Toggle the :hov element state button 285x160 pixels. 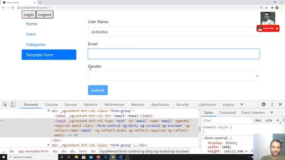click(257, 120)
